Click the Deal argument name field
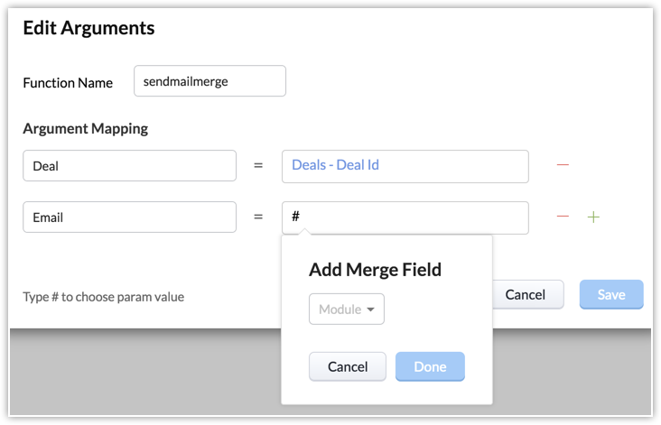The width and height of the screenshot is (661, 425). [x=129, y=166]
